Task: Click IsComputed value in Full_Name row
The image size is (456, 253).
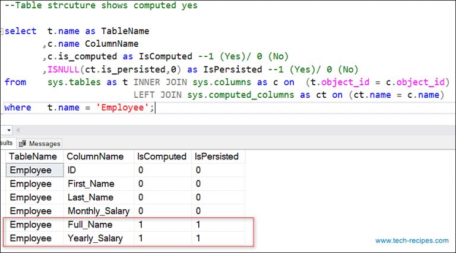Action: point(163,225)
